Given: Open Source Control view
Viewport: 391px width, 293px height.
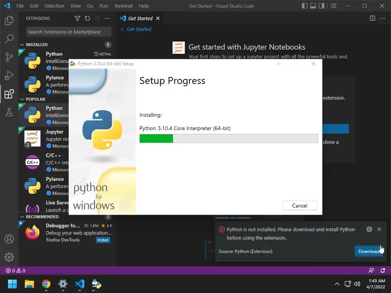Looking at the screenshot, I should coord(9,57).
